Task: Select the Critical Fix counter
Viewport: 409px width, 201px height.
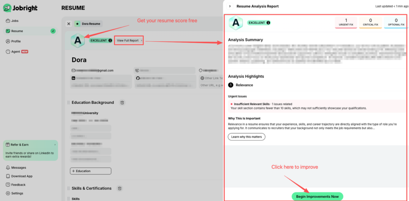Action: pos(371,23)
